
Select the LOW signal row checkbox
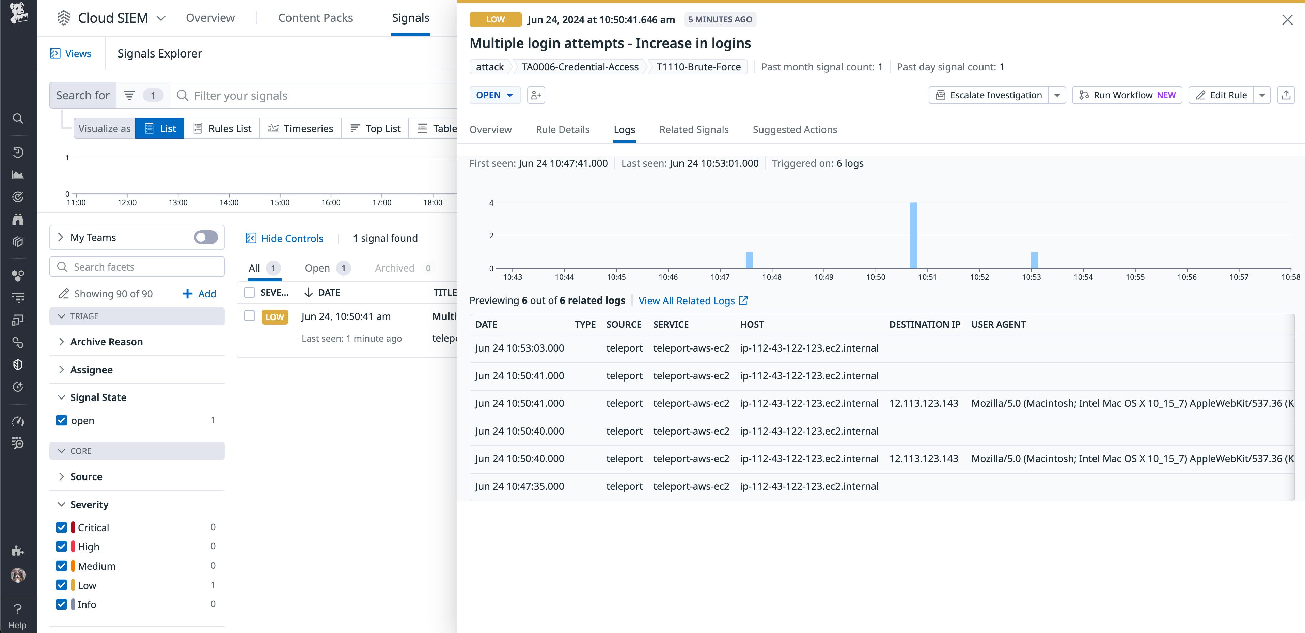[x=249, y=316]
